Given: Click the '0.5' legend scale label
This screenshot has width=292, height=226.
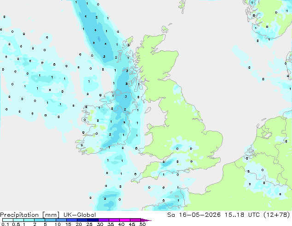Looking at the screenshot, I should tap(16, 224).
